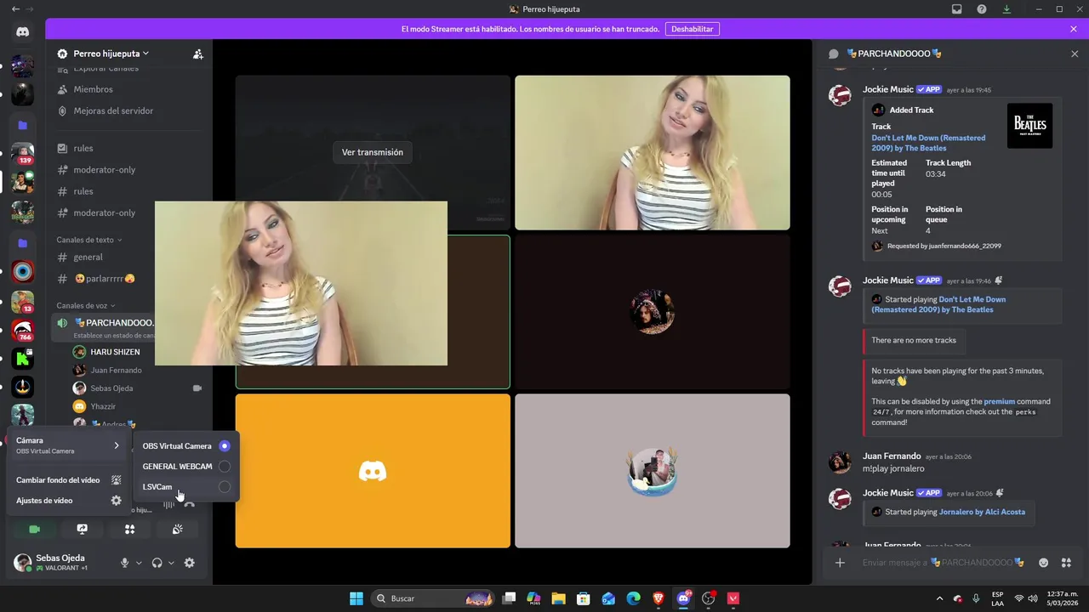Click the taskbar Buscar search box
Image resolution: width=1089 pixels, height=612 pixels.
[434, 598]
